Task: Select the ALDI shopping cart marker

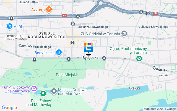Action: 10,27
